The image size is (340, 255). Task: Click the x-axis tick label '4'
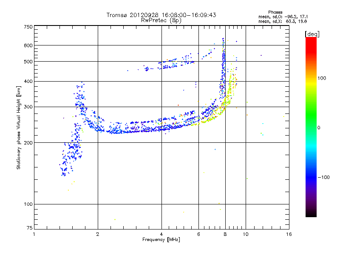[161, 234]
